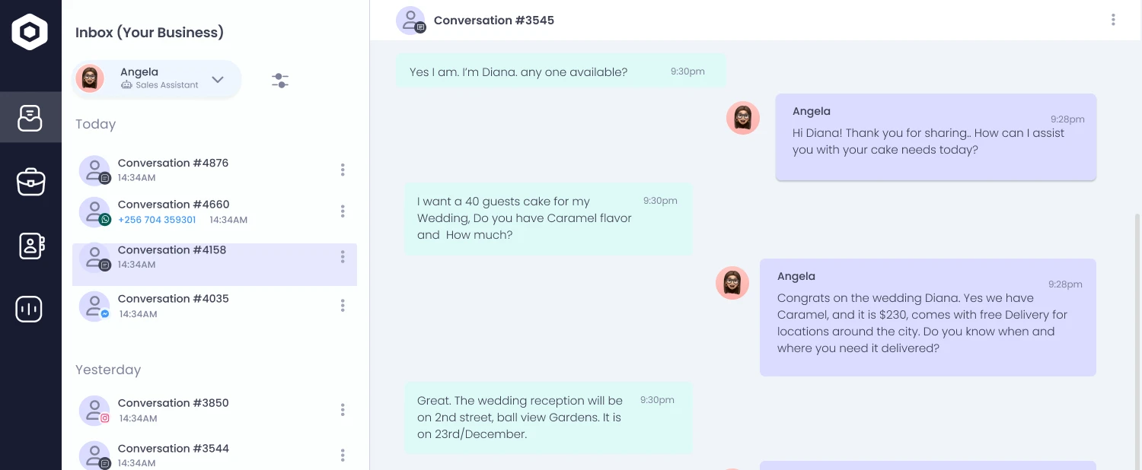Open the contacts sidebar icon

click(30, 246)
